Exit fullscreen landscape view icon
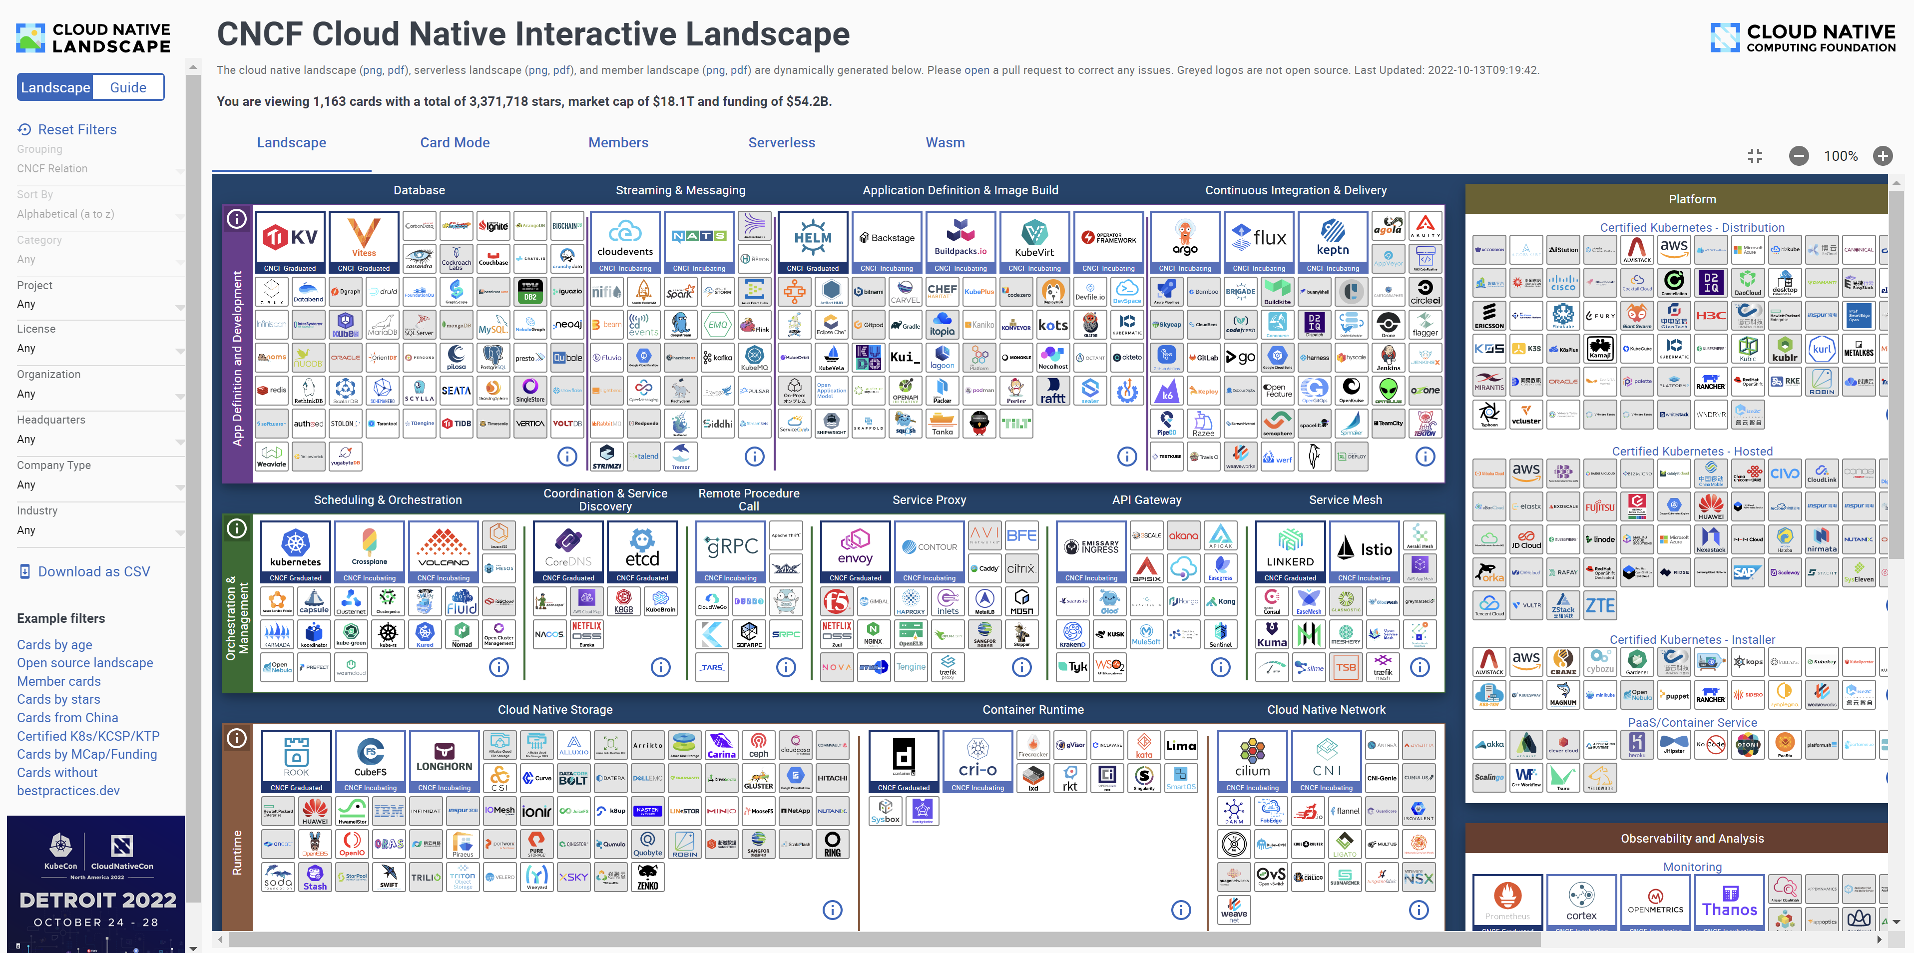Image resolution: width=1914 pixels, height=953 pixels. (1755, 156)
